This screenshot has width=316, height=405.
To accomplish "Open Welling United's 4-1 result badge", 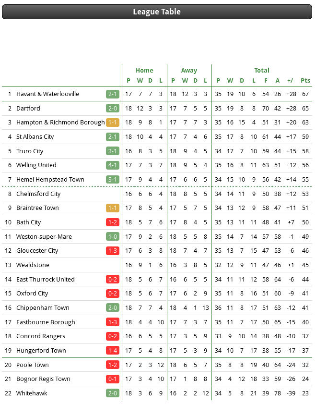I will tap(113, 165).
